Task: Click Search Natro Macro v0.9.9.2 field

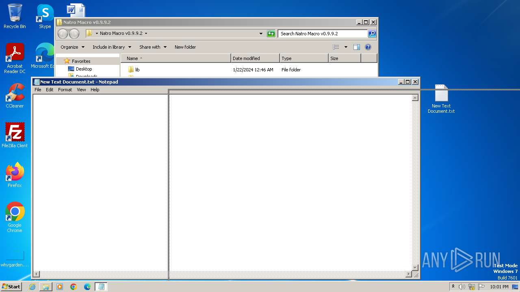Action: point(323,34)
